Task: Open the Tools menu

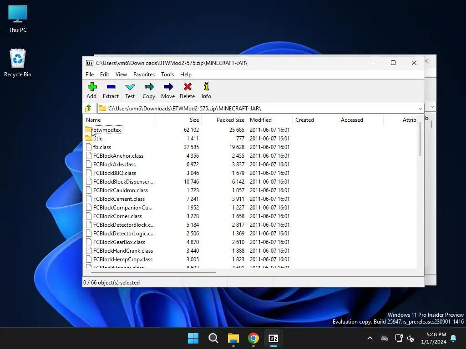Action: 167,75
